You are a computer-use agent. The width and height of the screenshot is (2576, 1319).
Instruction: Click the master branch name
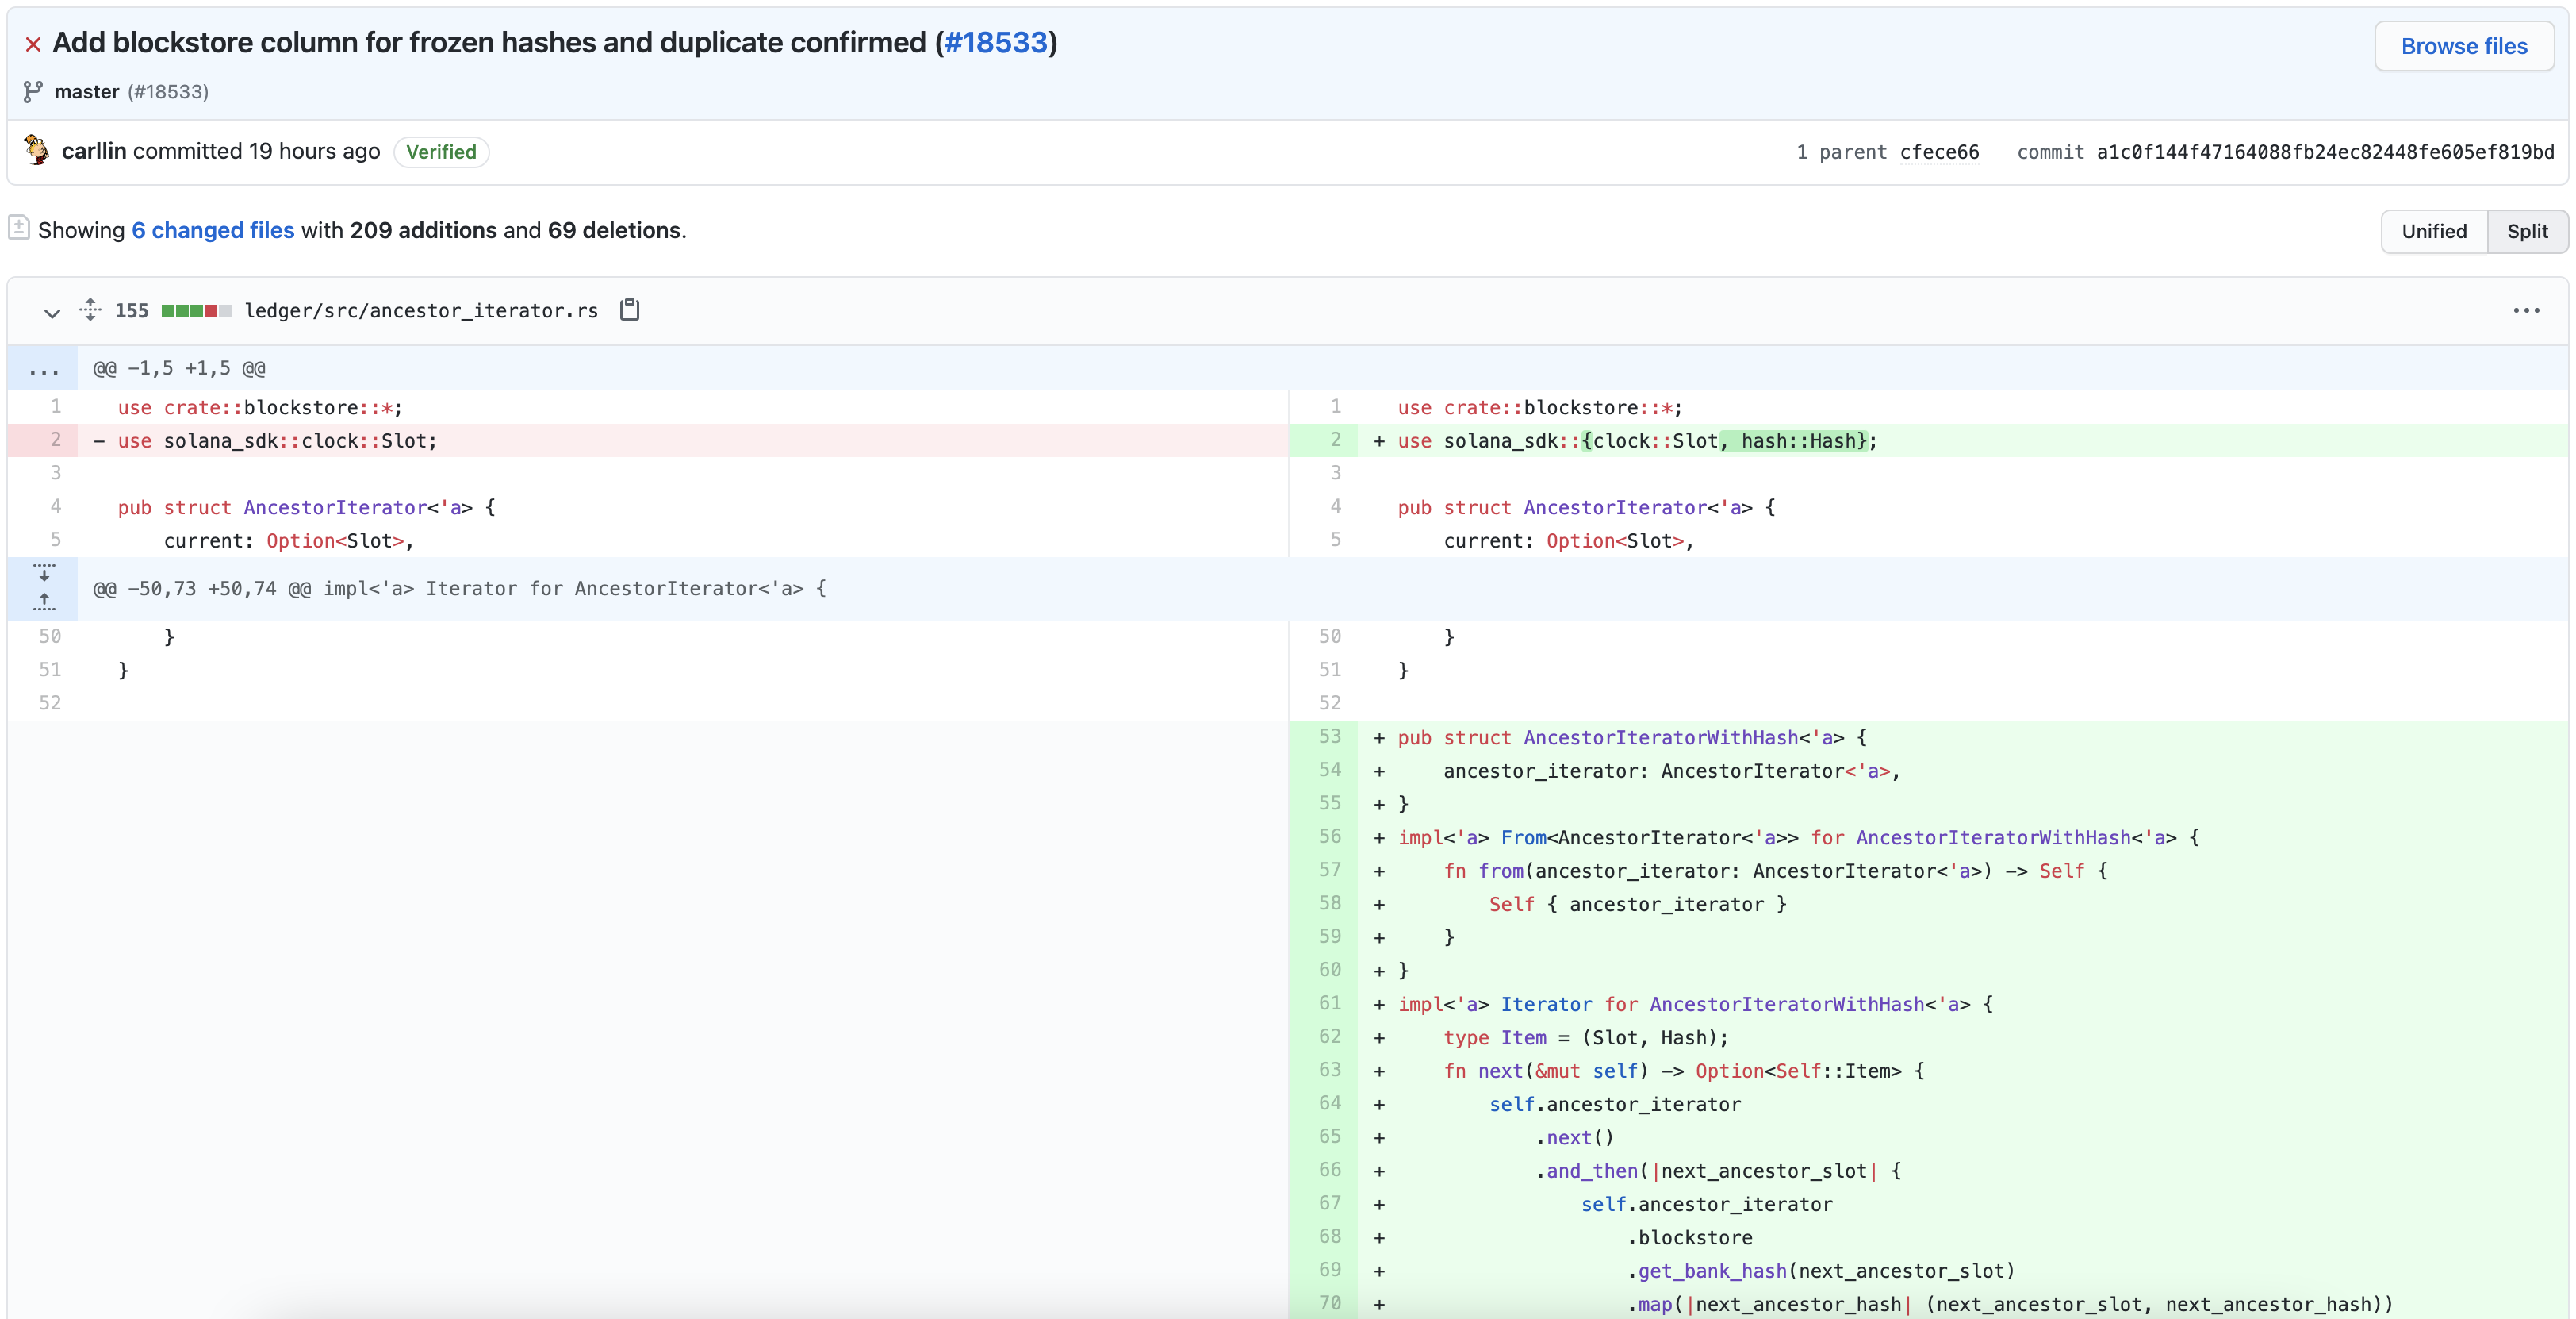point(87,92)
